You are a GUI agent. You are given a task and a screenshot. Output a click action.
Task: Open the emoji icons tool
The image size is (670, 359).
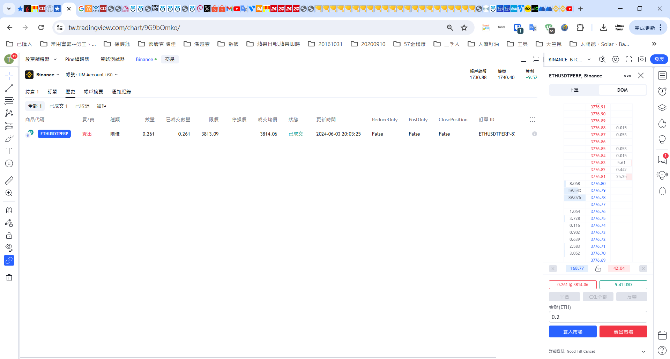[9, 163]
